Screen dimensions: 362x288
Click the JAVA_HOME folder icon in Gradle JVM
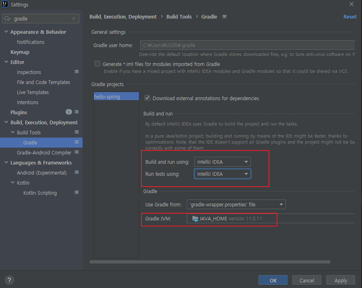195,218
